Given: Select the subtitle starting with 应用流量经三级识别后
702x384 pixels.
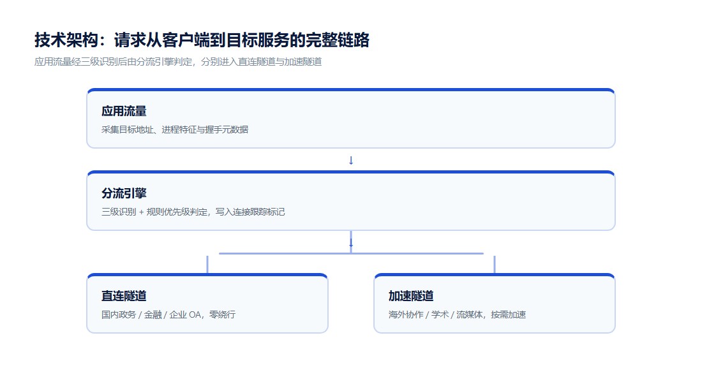Looking at the screenshot, I should 178,62.
